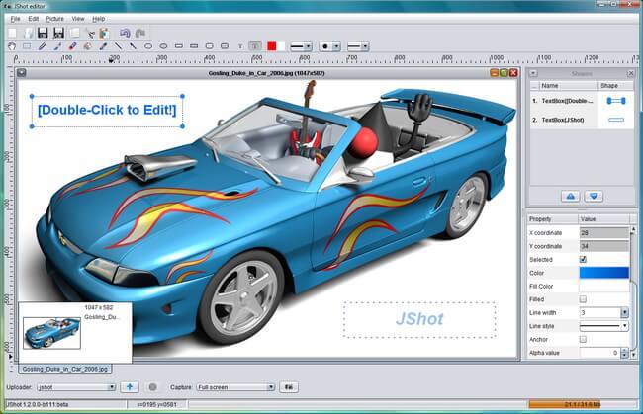Screen dimensions: 643x414
Task: Click the white background color swatch
Action: (281, 46)
